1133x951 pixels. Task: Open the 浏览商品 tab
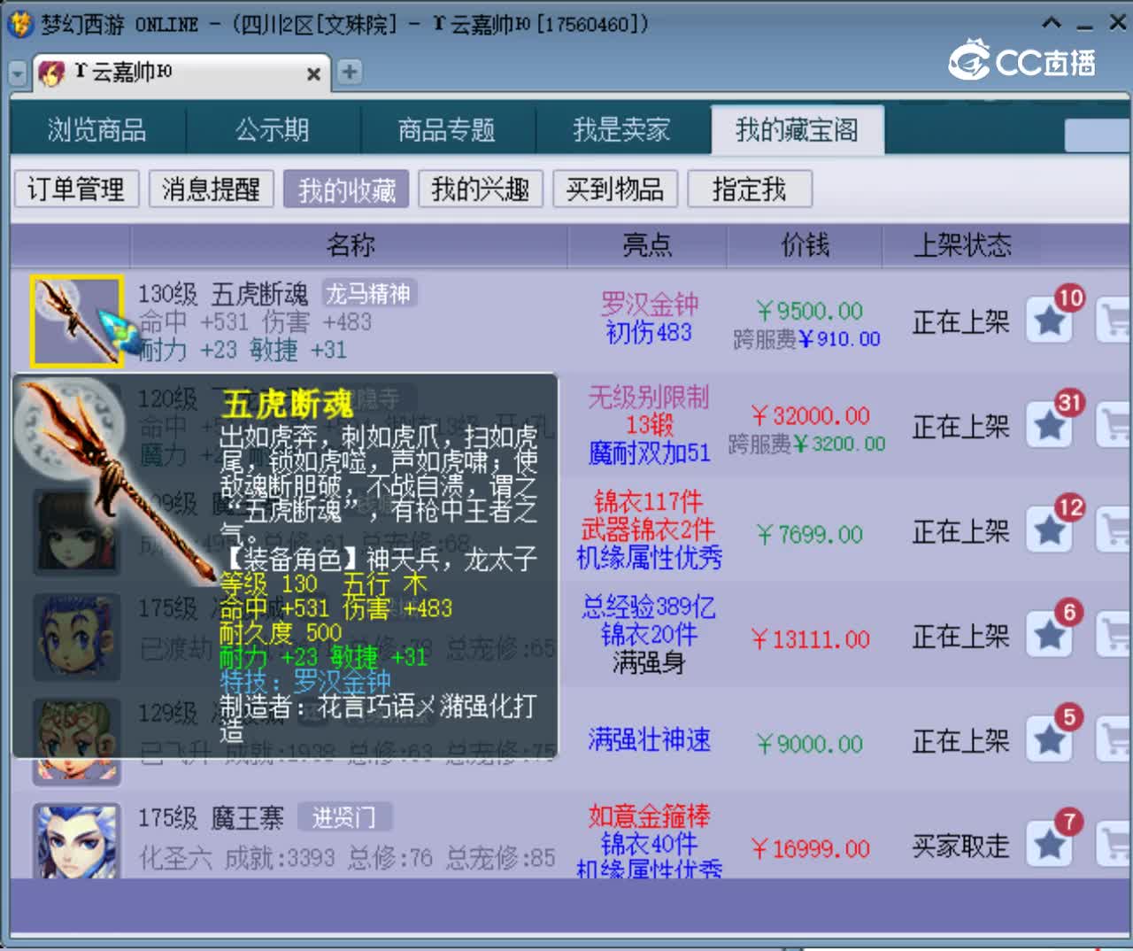click(x=97, y=130)
